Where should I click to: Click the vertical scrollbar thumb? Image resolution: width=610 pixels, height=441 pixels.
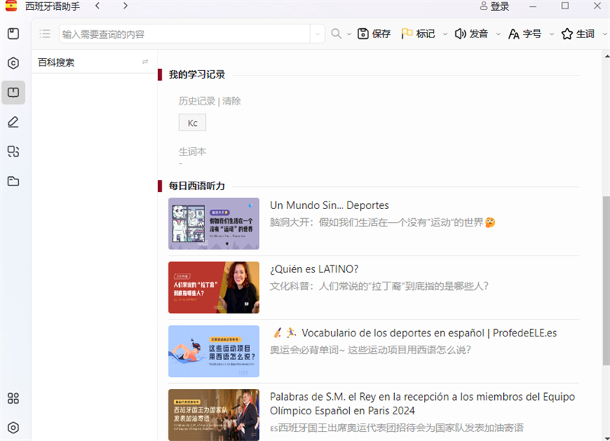(606, 280)
